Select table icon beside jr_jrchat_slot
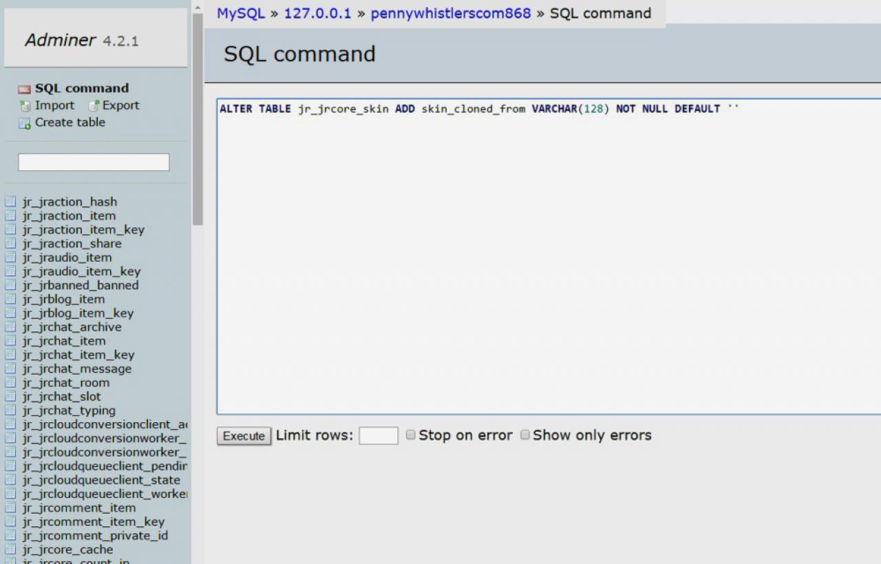Screen dimensions: 881x564 [10, 397]
